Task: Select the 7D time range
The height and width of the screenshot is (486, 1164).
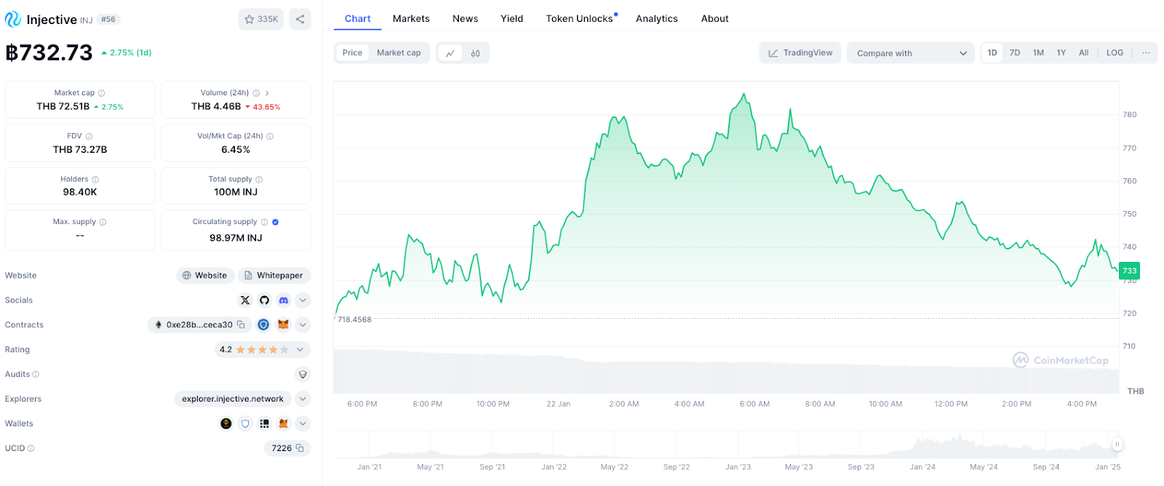Action: (1015, 53)
